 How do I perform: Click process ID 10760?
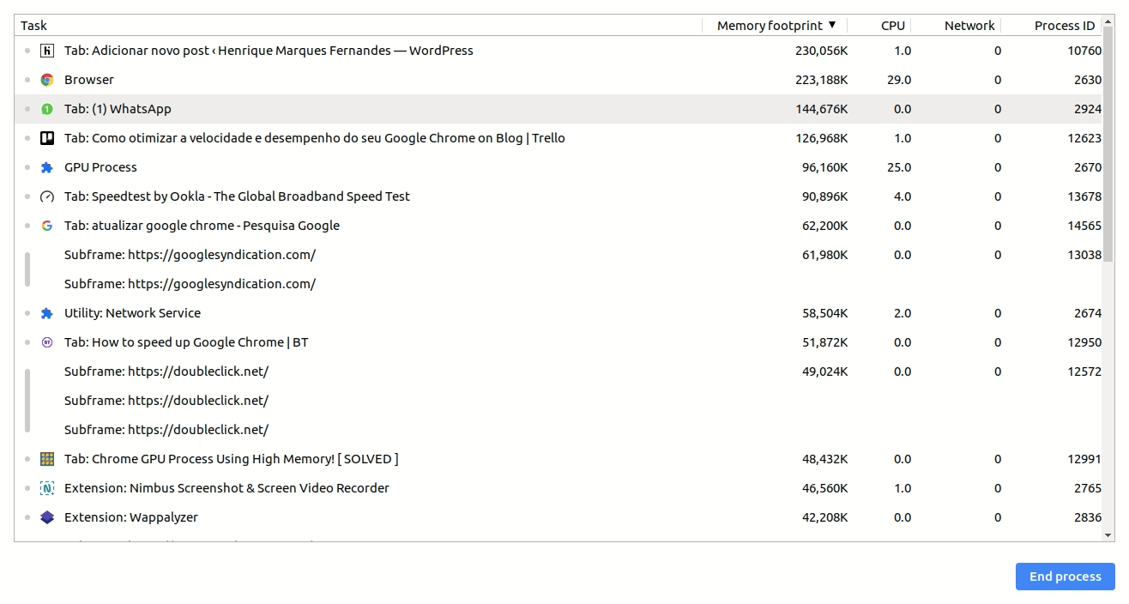pos(1084,51)
